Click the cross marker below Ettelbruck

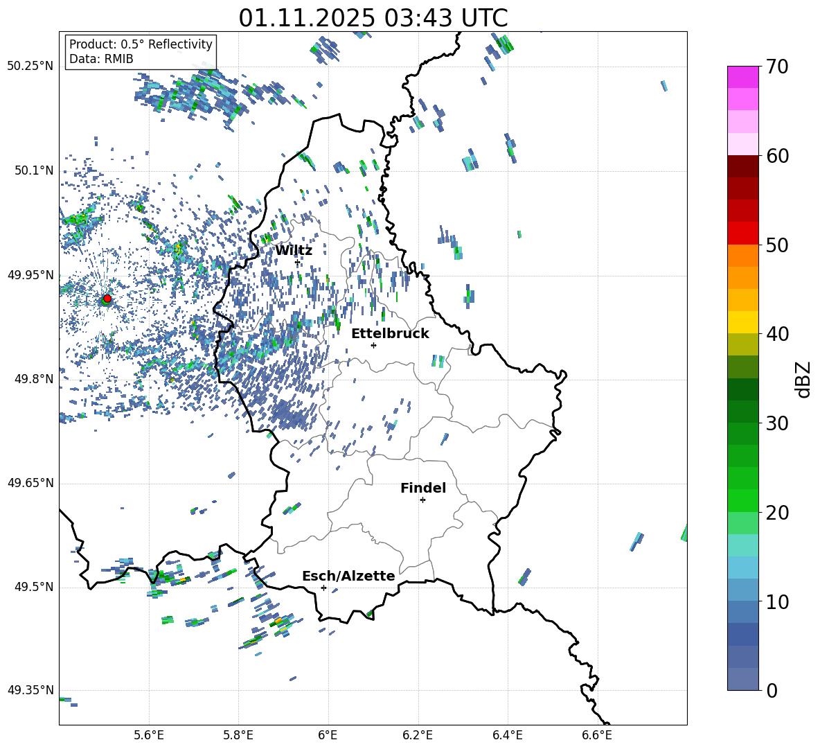coord(373,345)
